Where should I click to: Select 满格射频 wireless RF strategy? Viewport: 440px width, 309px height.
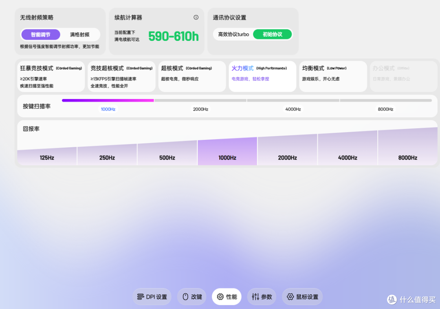tap(80, 35)
